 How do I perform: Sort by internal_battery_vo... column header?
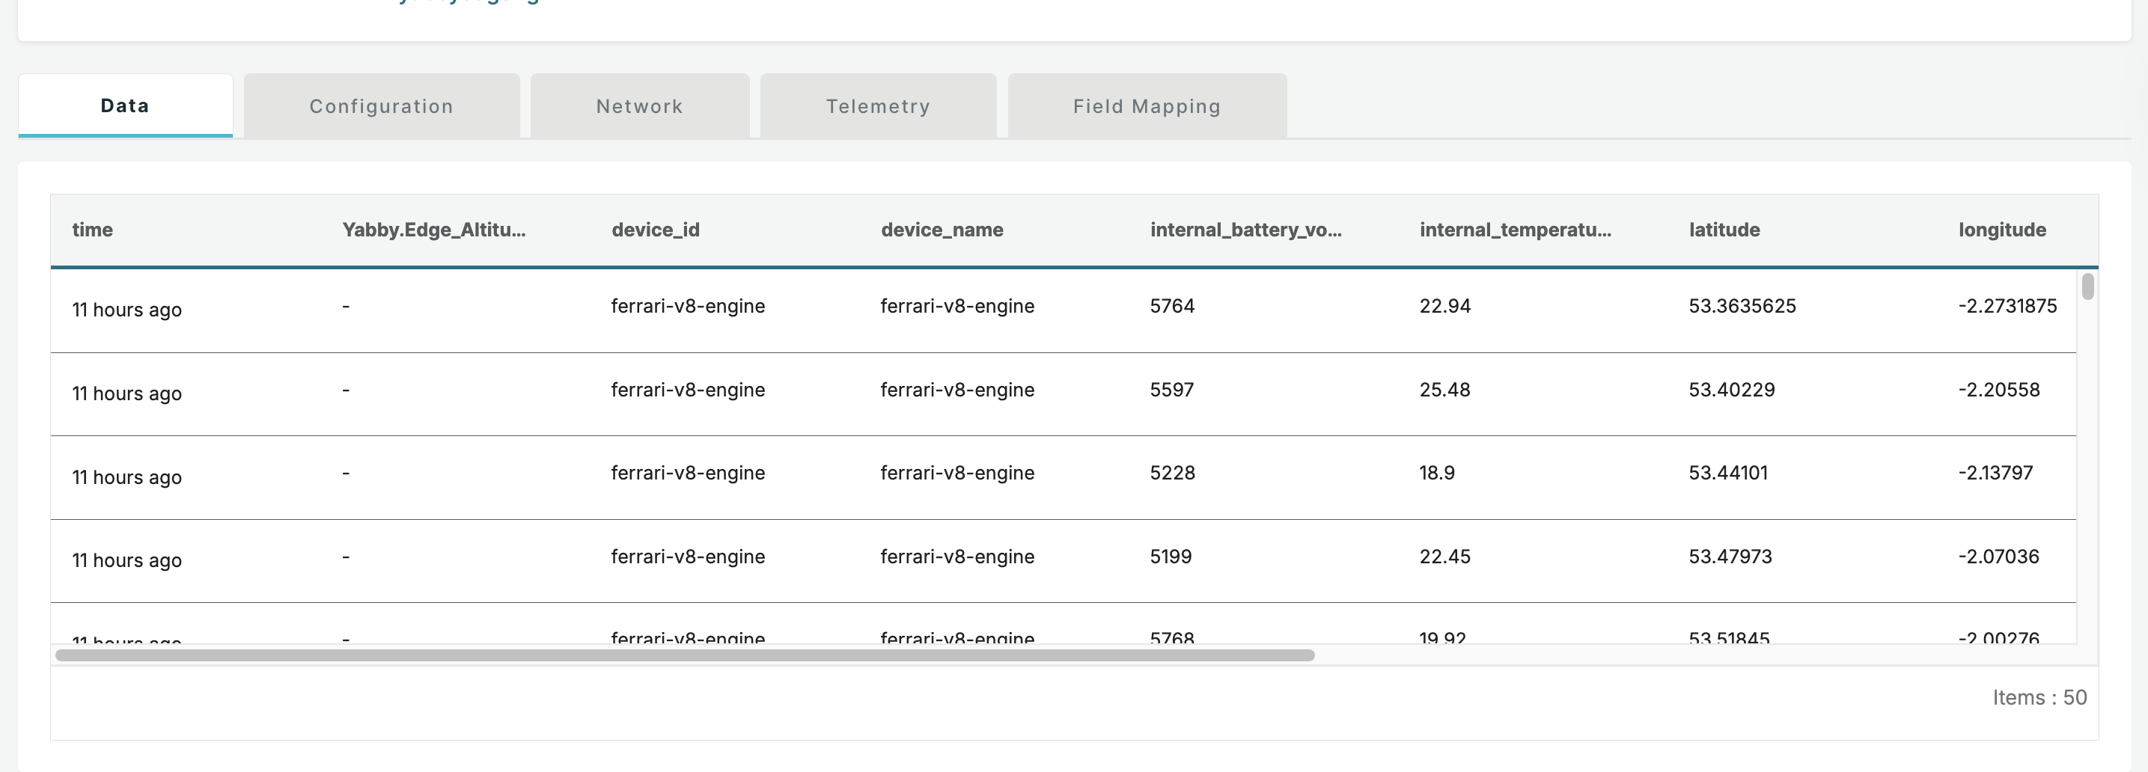[1245, 230]
